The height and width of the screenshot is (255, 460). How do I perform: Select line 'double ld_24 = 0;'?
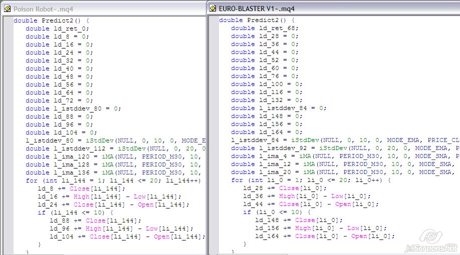click(59, 52)
